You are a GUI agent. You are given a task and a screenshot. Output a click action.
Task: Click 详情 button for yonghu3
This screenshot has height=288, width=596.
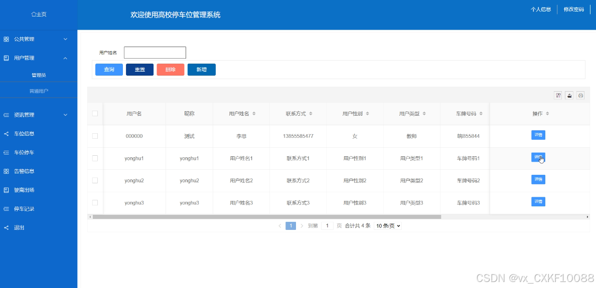tap(538, 201)
